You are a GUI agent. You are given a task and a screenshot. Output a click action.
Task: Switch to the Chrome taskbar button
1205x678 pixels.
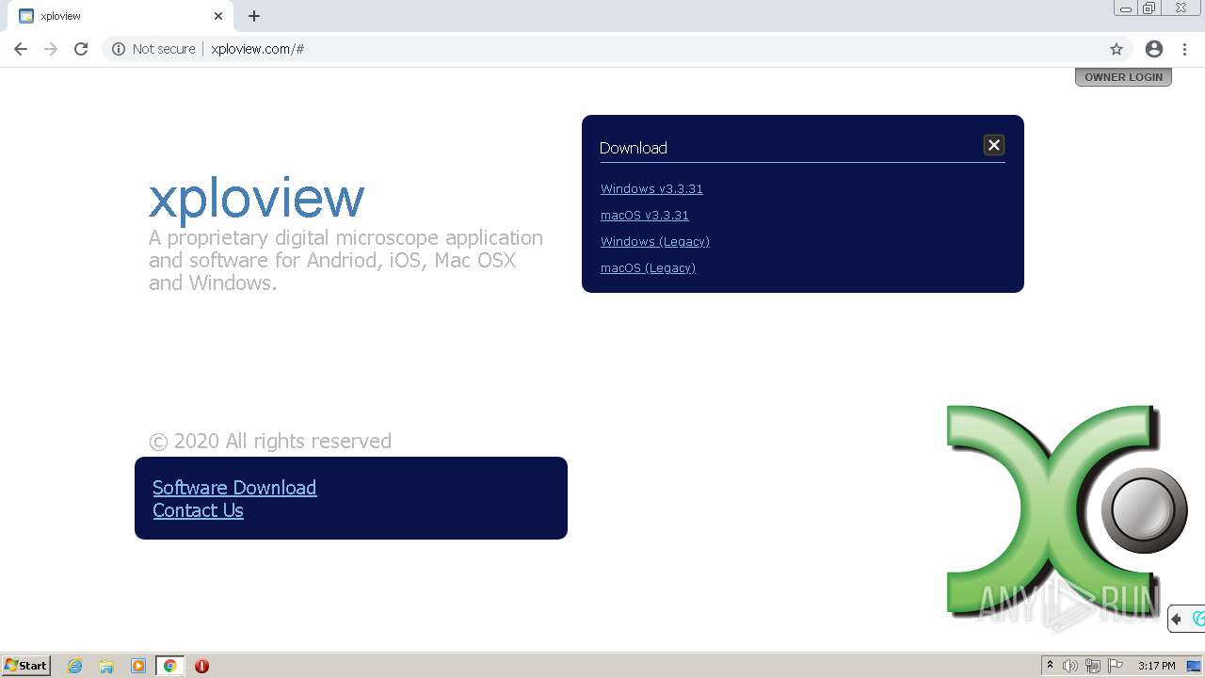169,666
